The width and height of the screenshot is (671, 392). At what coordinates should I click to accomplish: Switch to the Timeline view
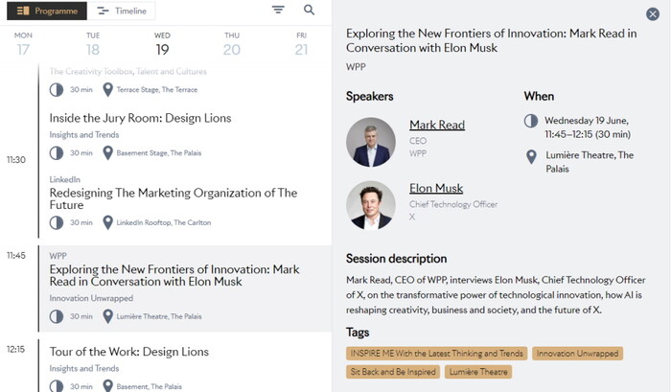click(x=124, y=12)
